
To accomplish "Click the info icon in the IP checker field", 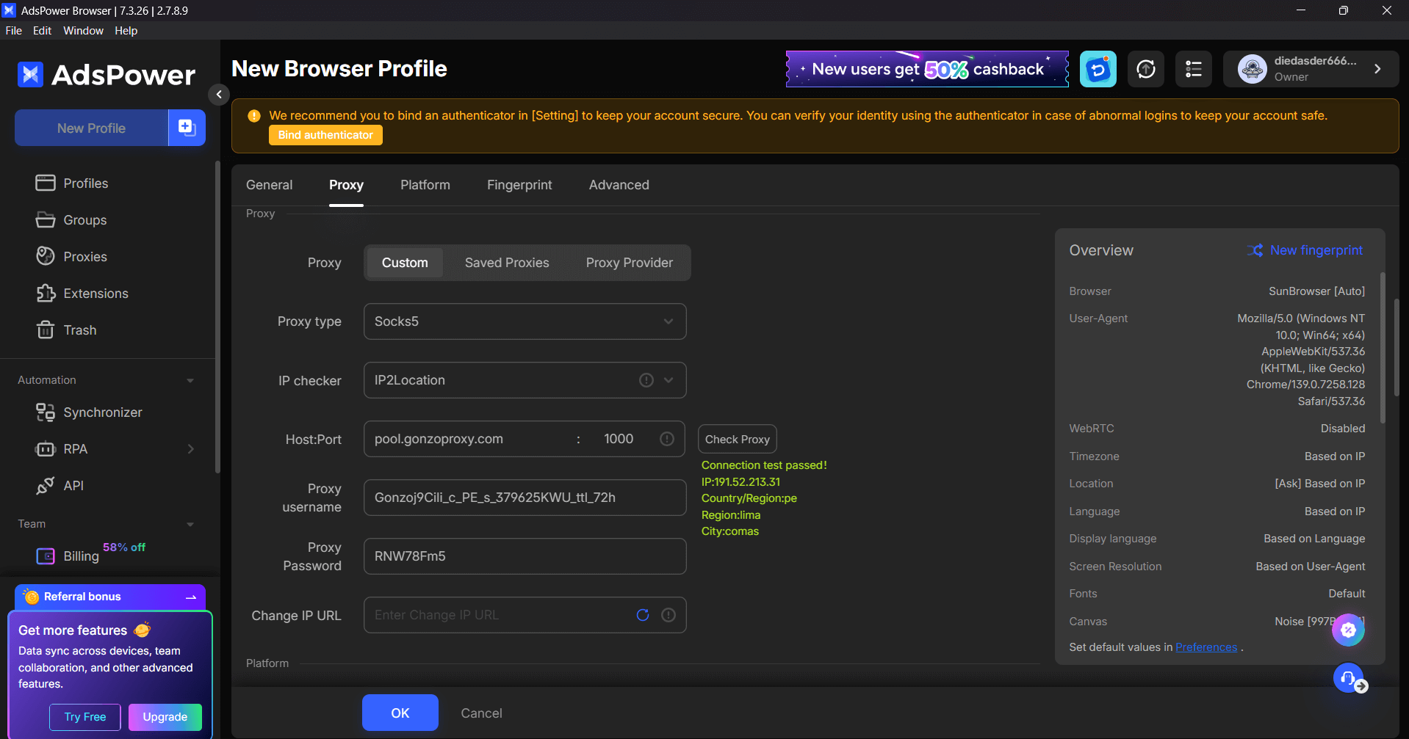I will click(x=646, y=380).
